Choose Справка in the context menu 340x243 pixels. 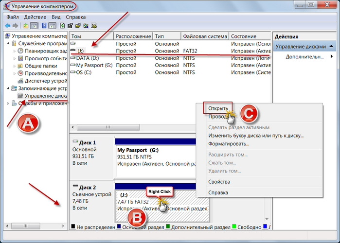click(218, 192)
